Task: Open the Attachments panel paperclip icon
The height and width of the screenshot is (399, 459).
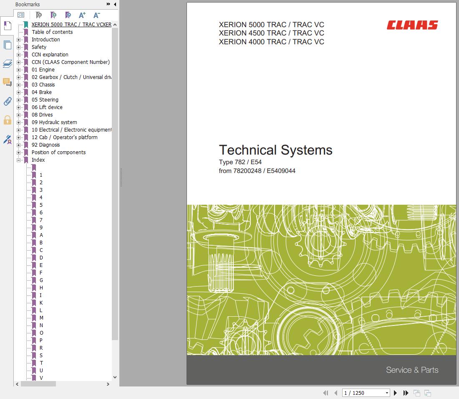Action: (7, 101)
